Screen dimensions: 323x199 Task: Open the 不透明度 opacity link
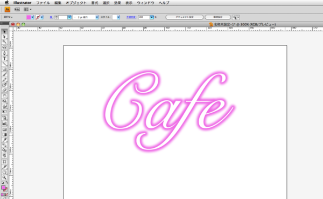[x=131, y=17]
